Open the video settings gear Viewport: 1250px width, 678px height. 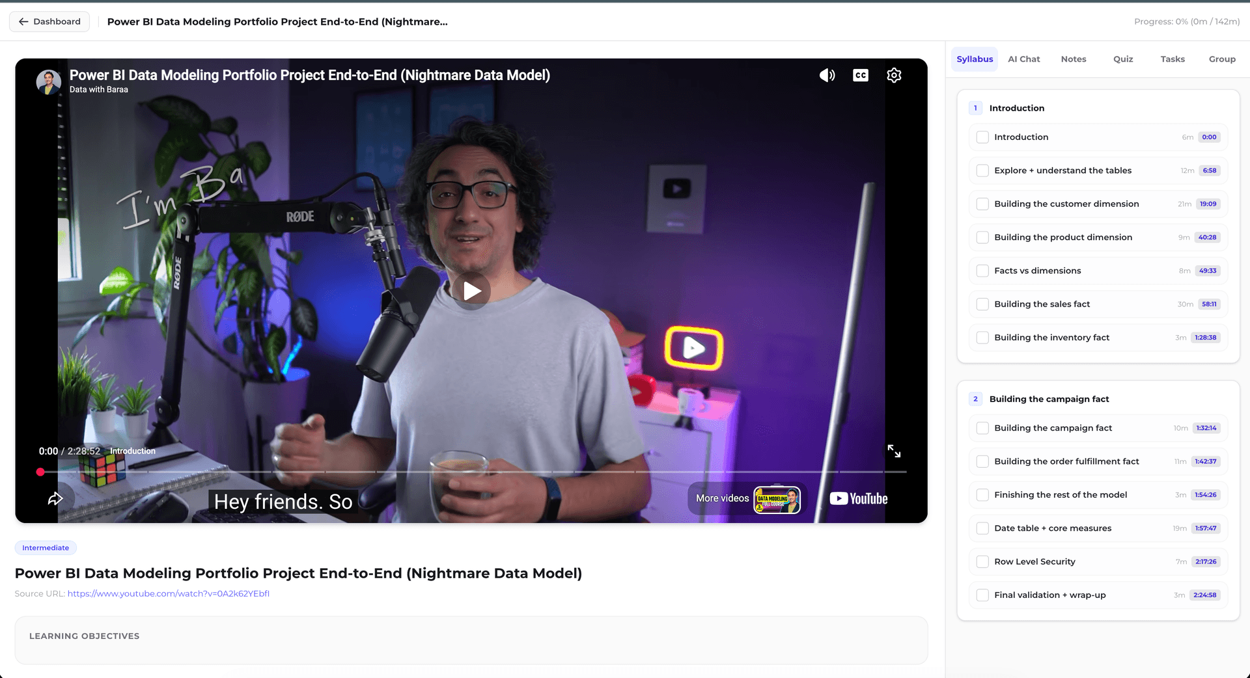tap(894, 75)
